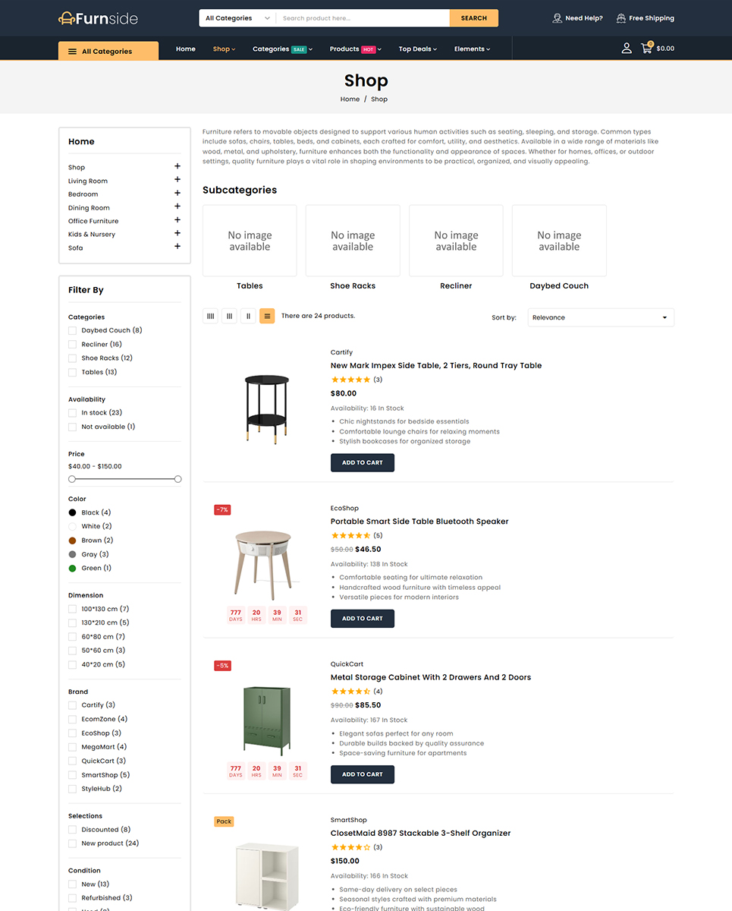
Task: Open the shopping cart icon
Action: pyautogui.click(x=646, y=49)
